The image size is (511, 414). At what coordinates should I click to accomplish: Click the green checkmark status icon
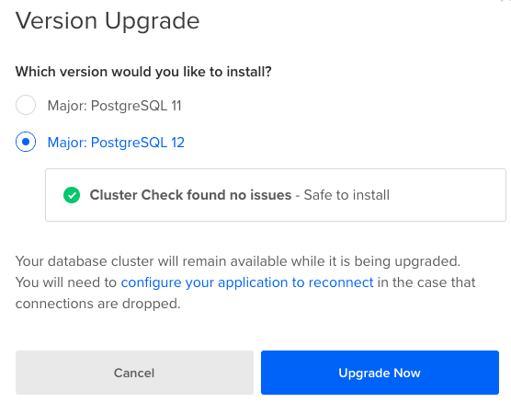point(72,195)
